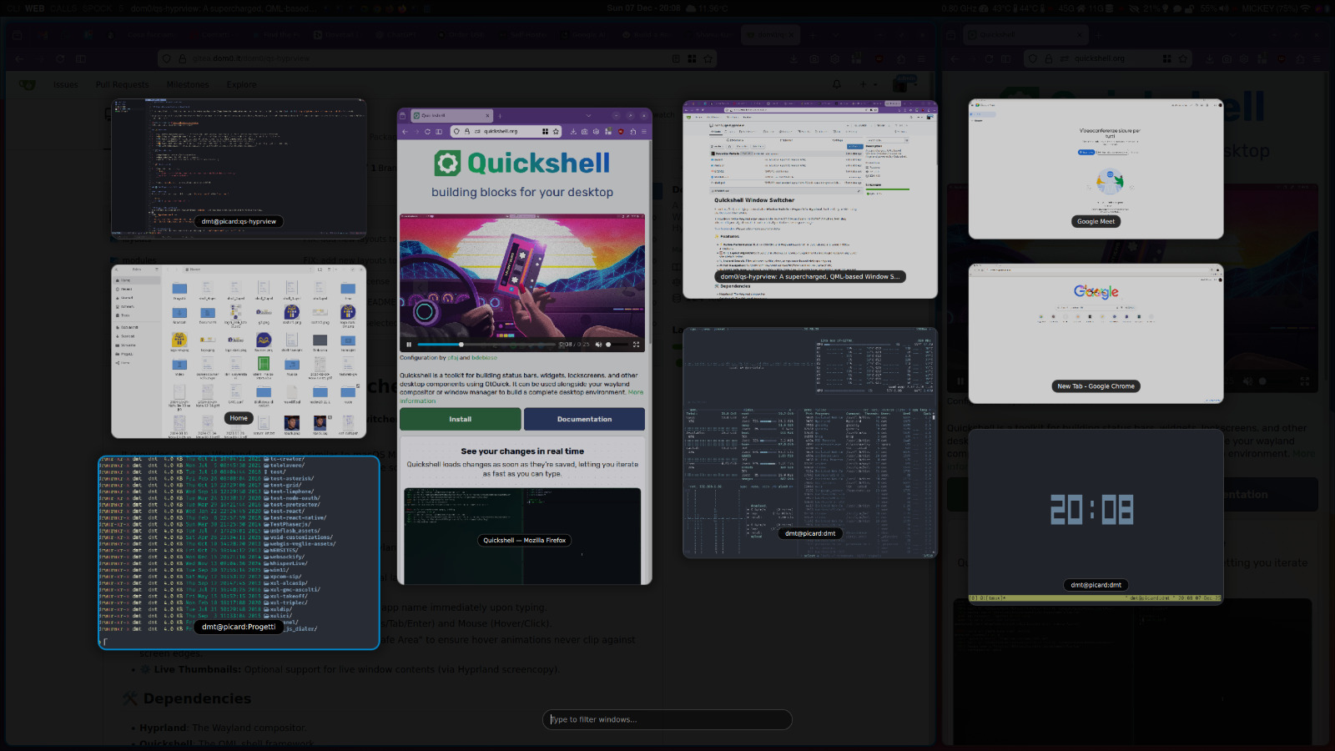This screenshot has height=751, width=1335.
Task: Open the dmt@picard:Progetti terminal window
Action: 239,552
